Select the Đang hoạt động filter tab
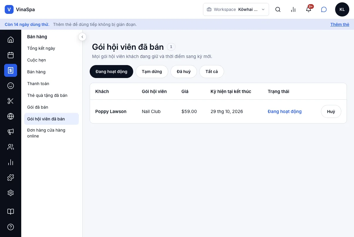 pyautogui.click(x=112, y=72)
